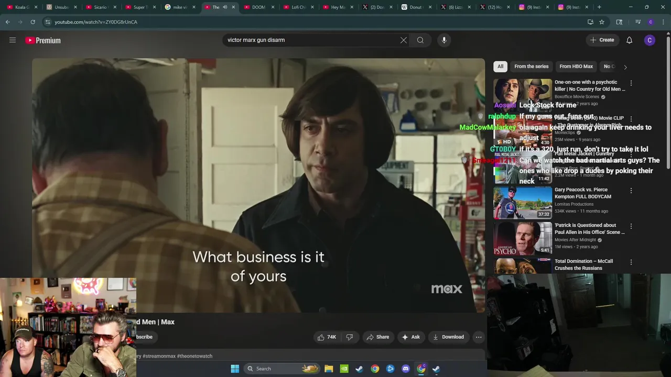The width and height of the screenshot is (671, 377).
Task: Dislike the video with thumbs down
Action: click(x=350, y=337)
